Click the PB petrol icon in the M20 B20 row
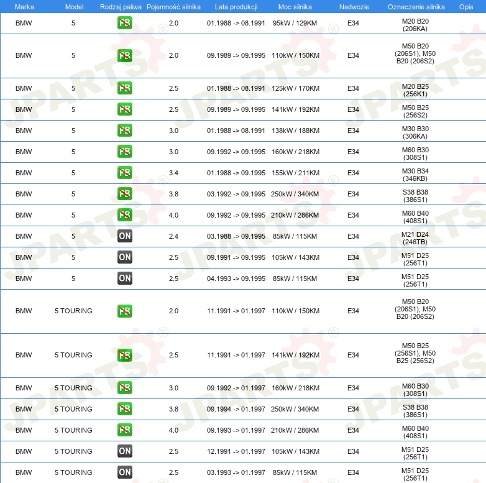 pos(124,24)
